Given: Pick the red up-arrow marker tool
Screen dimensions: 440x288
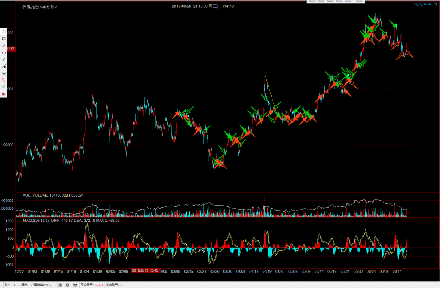Looking at the screenshot, I should tap(4, 80).
